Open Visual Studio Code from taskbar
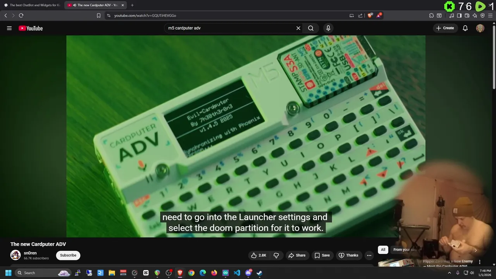This screenshot has width=496, height=279. (x=237, y=273)
